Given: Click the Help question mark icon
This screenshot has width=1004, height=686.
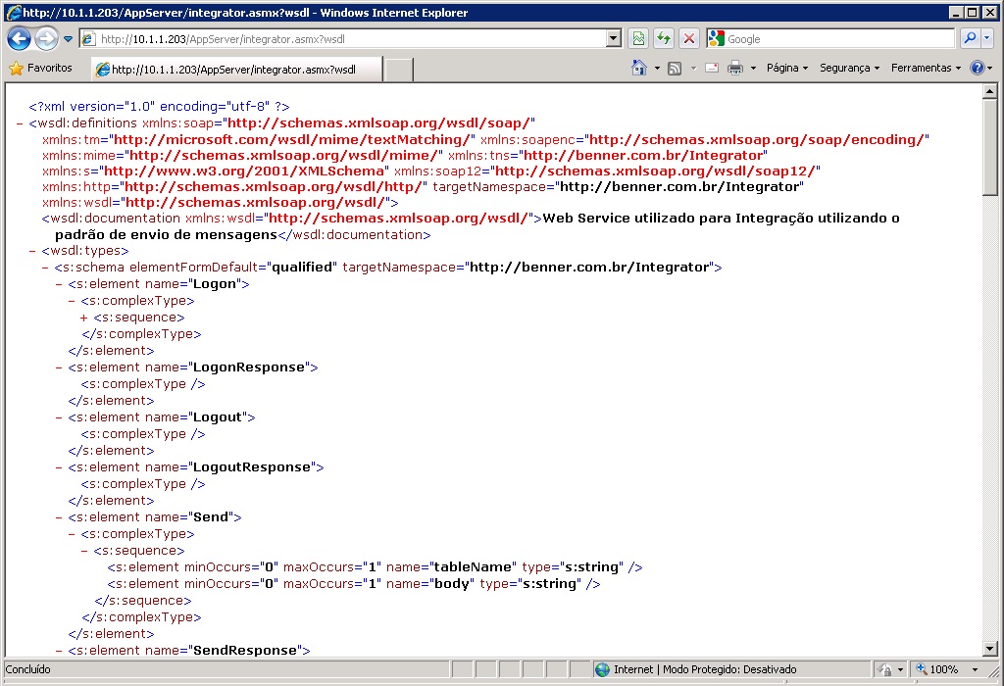Looking at the screenshot, I should pyautogui.click(x=977, y=68).
